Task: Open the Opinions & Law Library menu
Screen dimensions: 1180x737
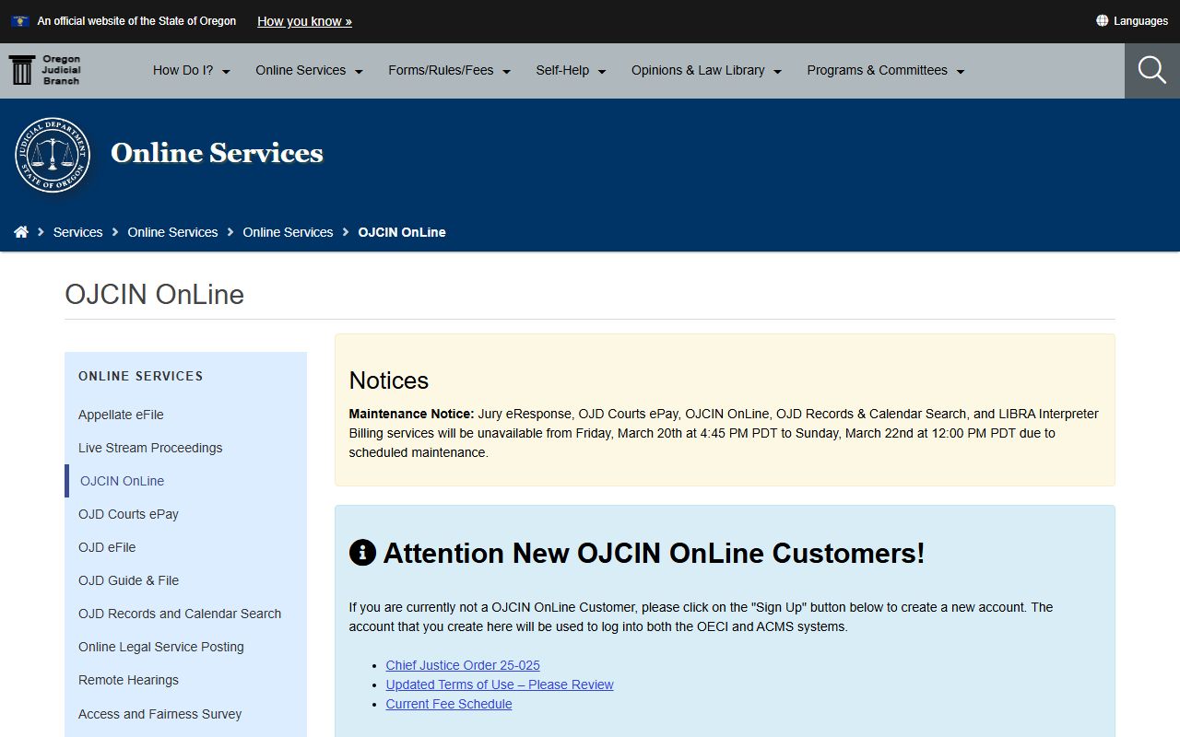Action: [x=705, y=71]
